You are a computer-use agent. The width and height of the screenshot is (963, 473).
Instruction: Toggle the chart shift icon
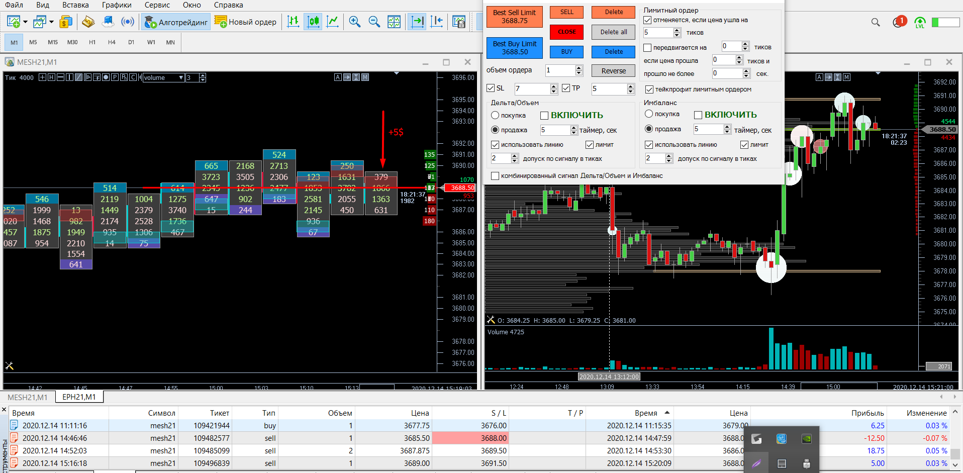(x=437, y=22)
